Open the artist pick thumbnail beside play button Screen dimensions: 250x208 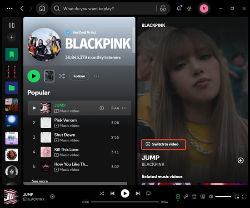49,76
